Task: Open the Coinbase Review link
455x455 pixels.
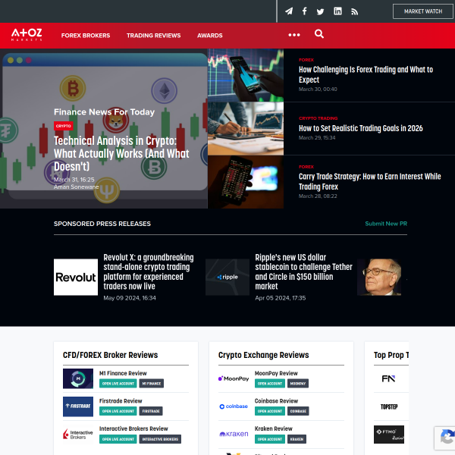Action: [x=276, y=400]
